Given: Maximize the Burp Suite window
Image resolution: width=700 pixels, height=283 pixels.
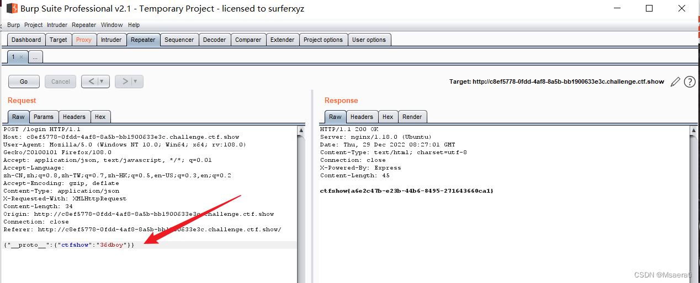Looking at the screenshot, I should point(649,8).
